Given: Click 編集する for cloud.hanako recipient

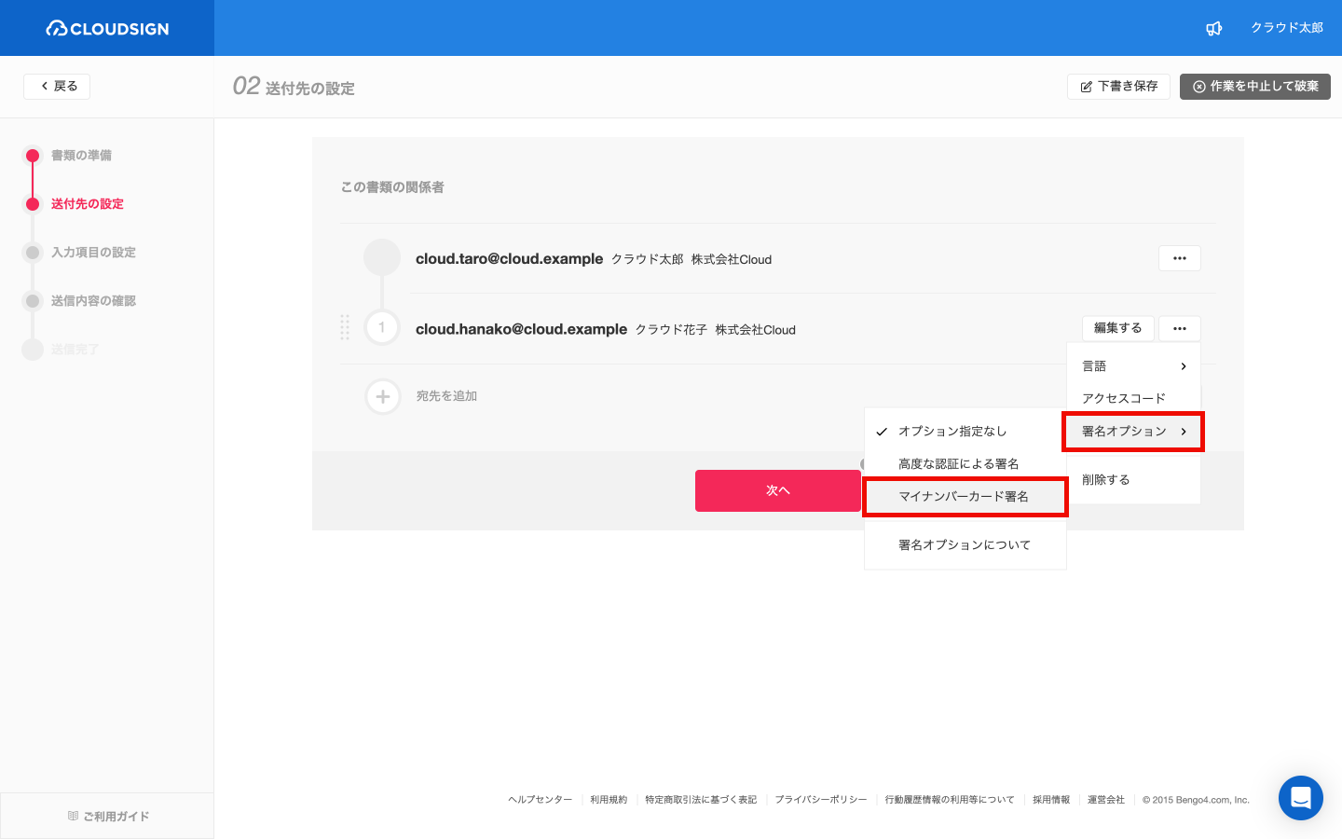Looking at the screenshot, I should coord(1118,328).
